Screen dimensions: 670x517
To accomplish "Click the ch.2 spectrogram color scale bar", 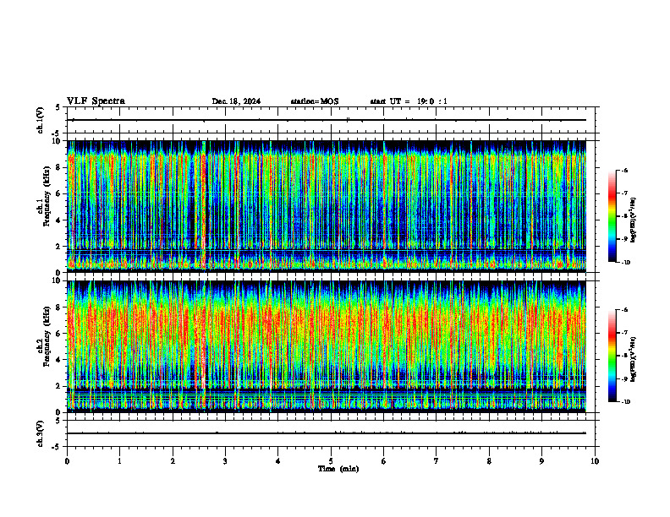I will click(612, 356).
